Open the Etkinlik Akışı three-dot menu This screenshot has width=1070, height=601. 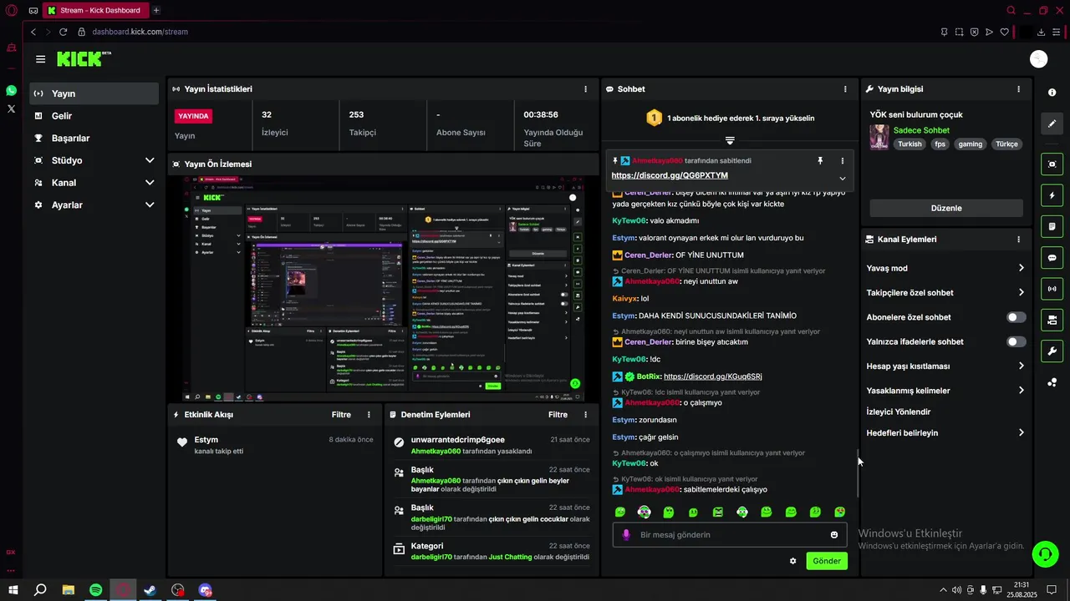pyautogui.click(x=369, y=415)
